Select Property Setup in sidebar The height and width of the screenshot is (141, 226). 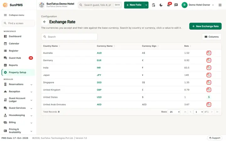pos(18,72)
